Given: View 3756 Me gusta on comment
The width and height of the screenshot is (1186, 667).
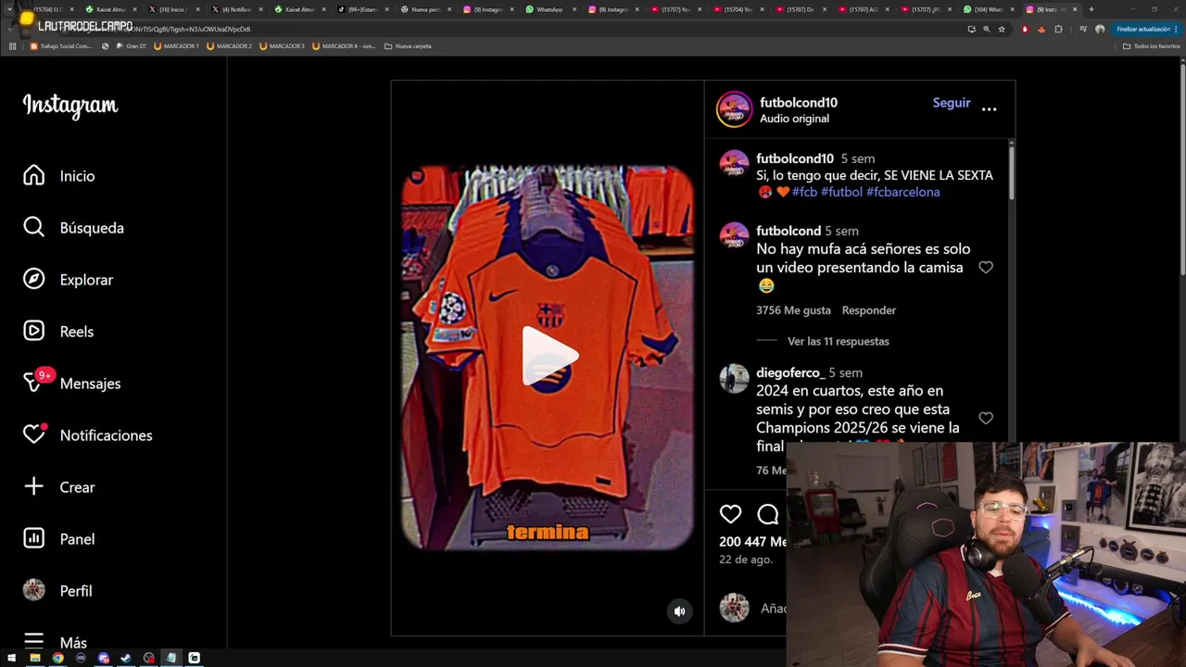Looking at the screenshot, I should [x=793, y=310].
